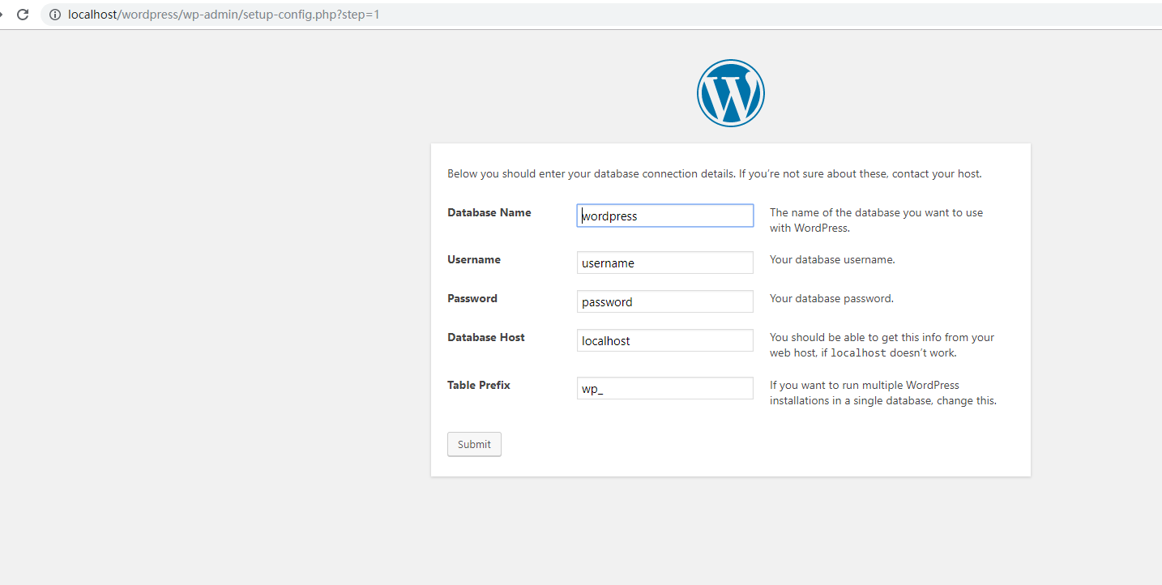Click "Your database password." description

click(831, 298)
